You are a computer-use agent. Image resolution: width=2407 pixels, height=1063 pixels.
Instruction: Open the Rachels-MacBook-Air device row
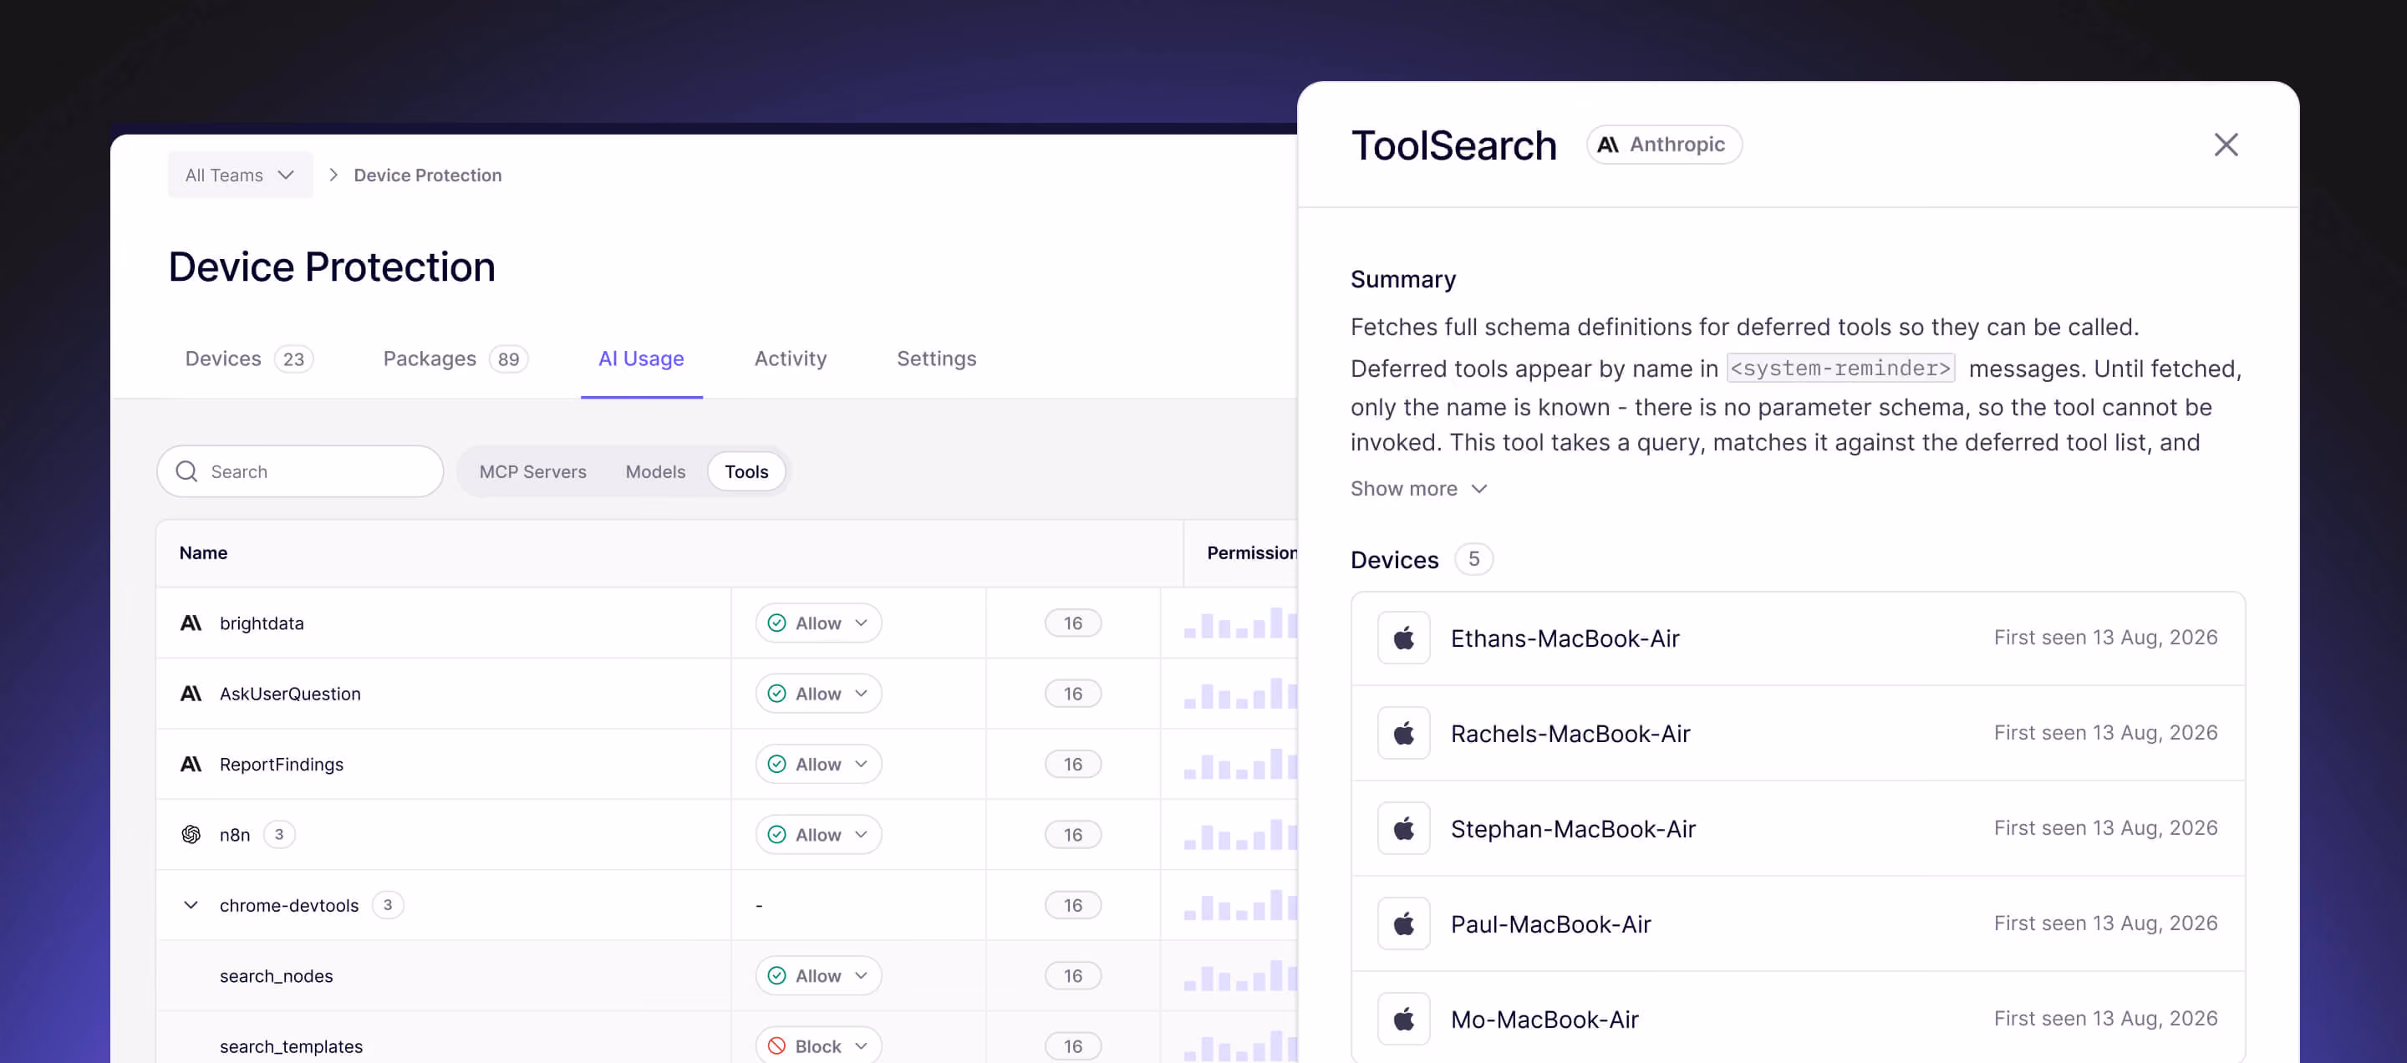[1797, 733]
